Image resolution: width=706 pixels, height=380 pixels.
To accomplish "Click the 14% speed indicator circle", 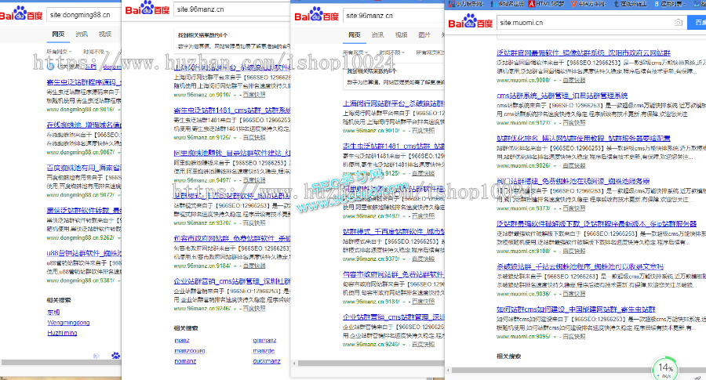I will [665, 369].
